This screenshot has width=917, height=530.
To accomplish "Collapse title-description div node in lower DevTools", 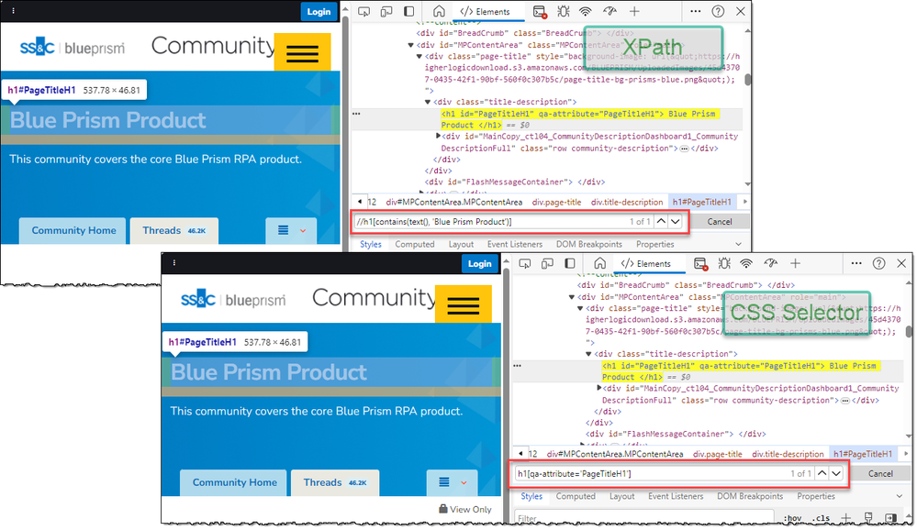I will (588, 354).
